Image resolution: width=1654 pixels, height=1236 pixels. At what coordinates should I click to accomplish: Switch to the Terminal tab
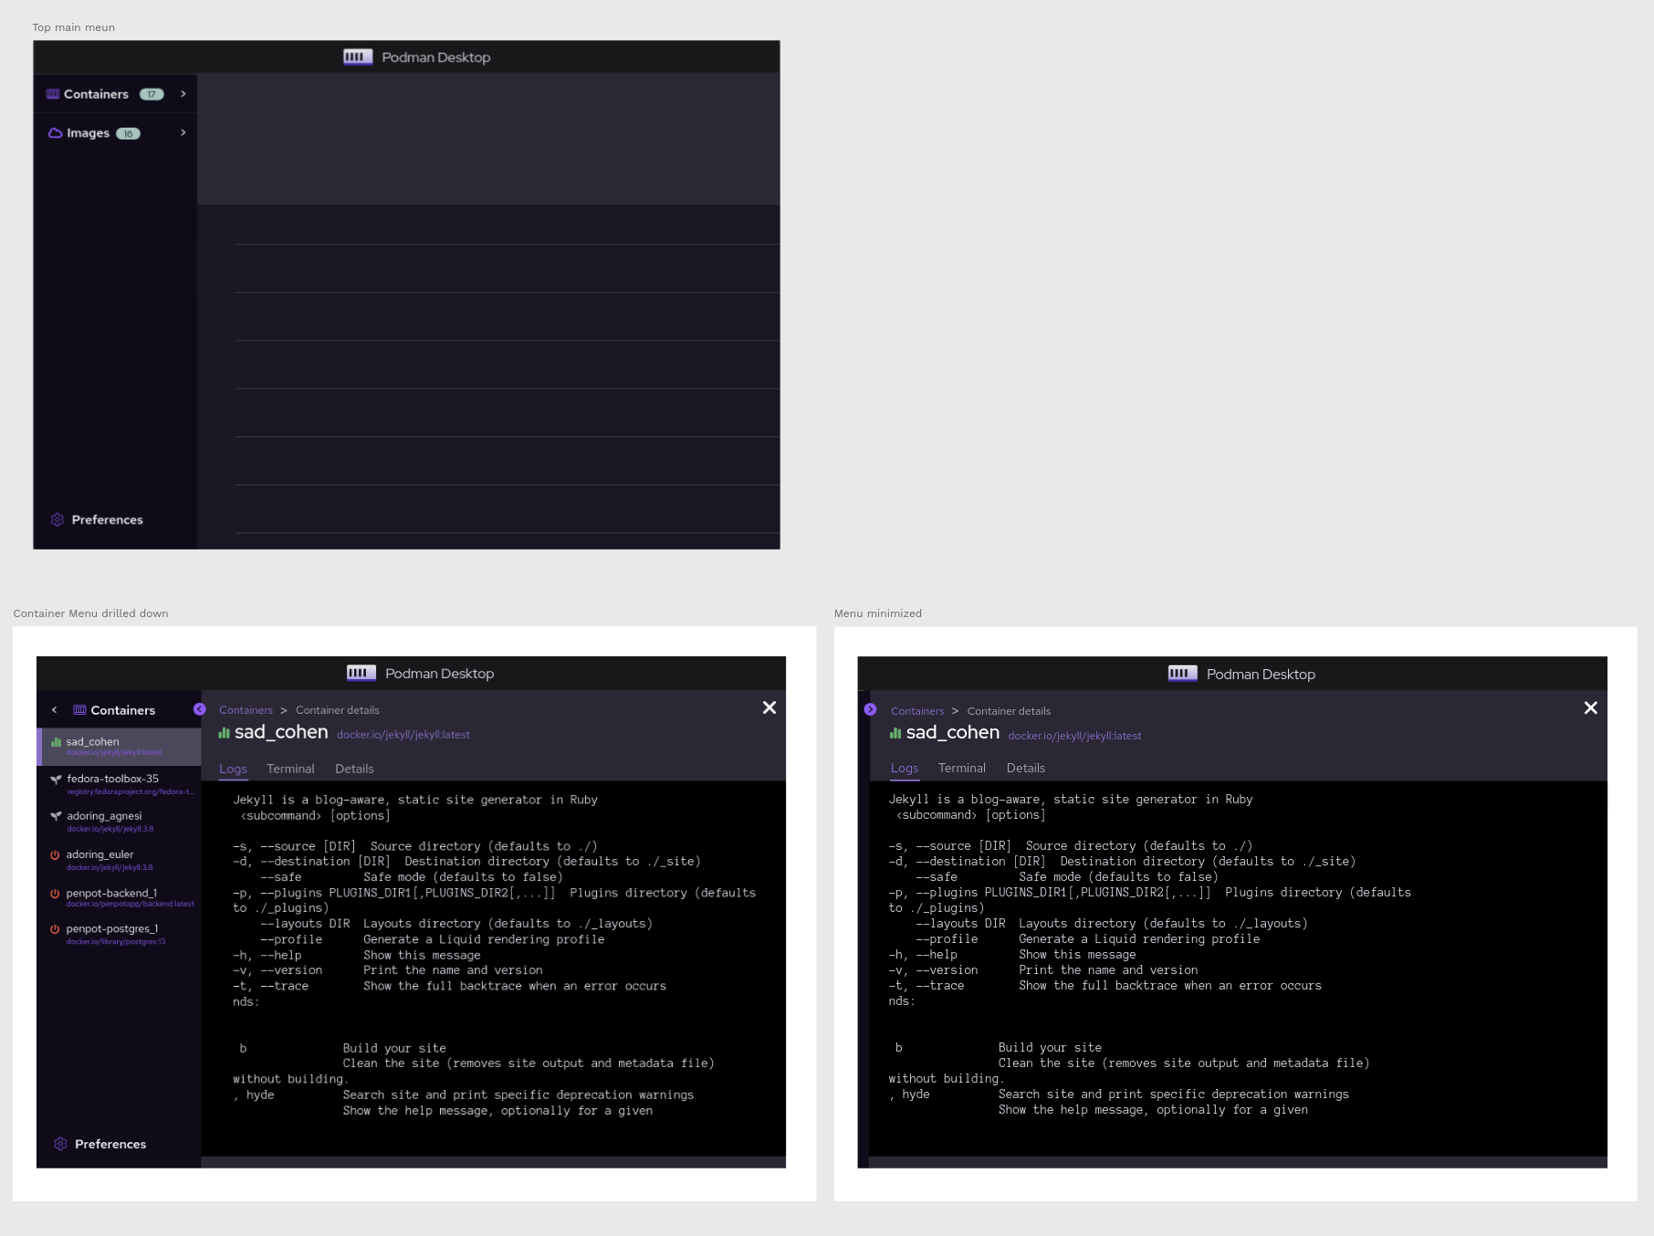click(289, 769)
